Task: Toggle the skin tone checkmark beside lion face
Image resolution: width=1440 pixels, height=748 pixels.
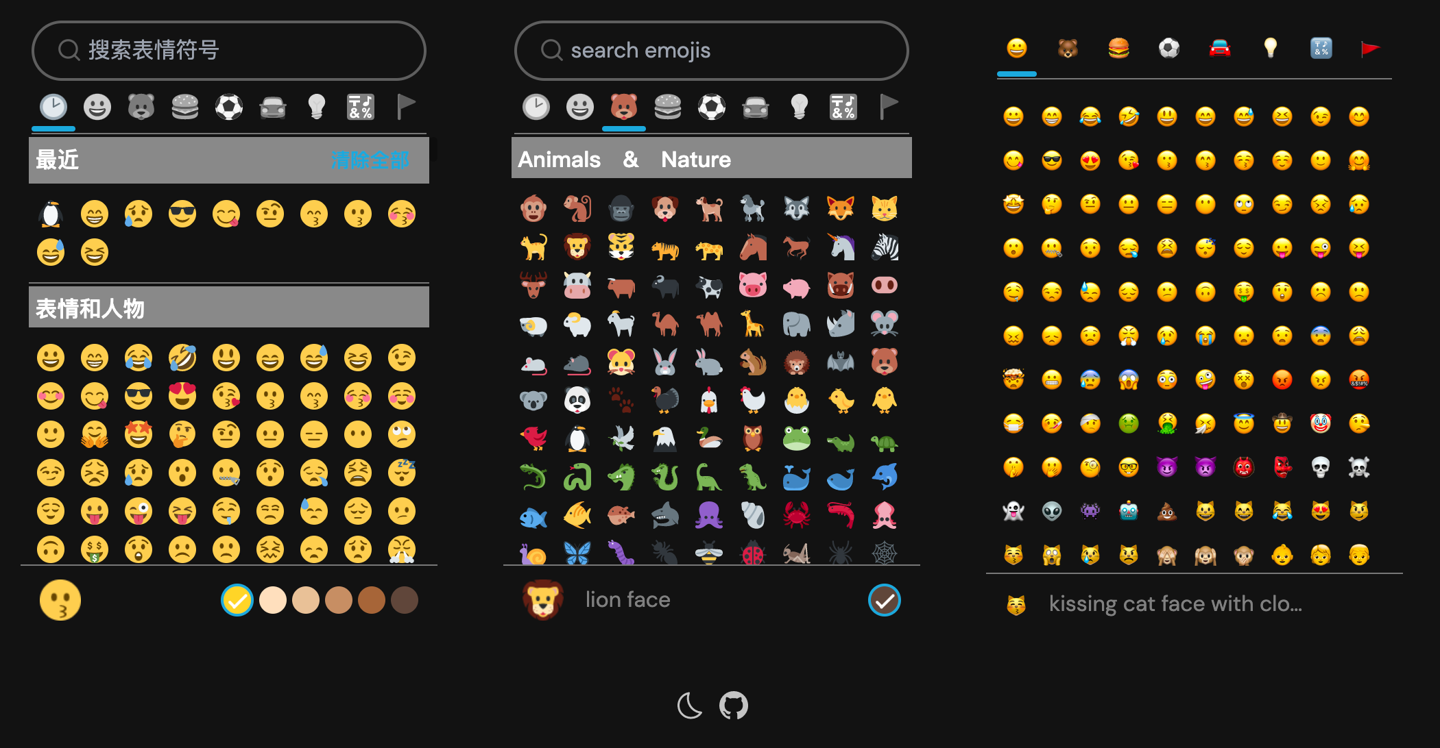Action: pos(885,600)
